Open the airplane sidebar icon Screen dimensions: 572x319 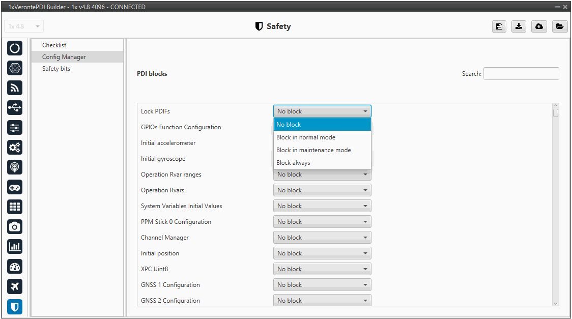pyautogui.click(x=15, y=286)
